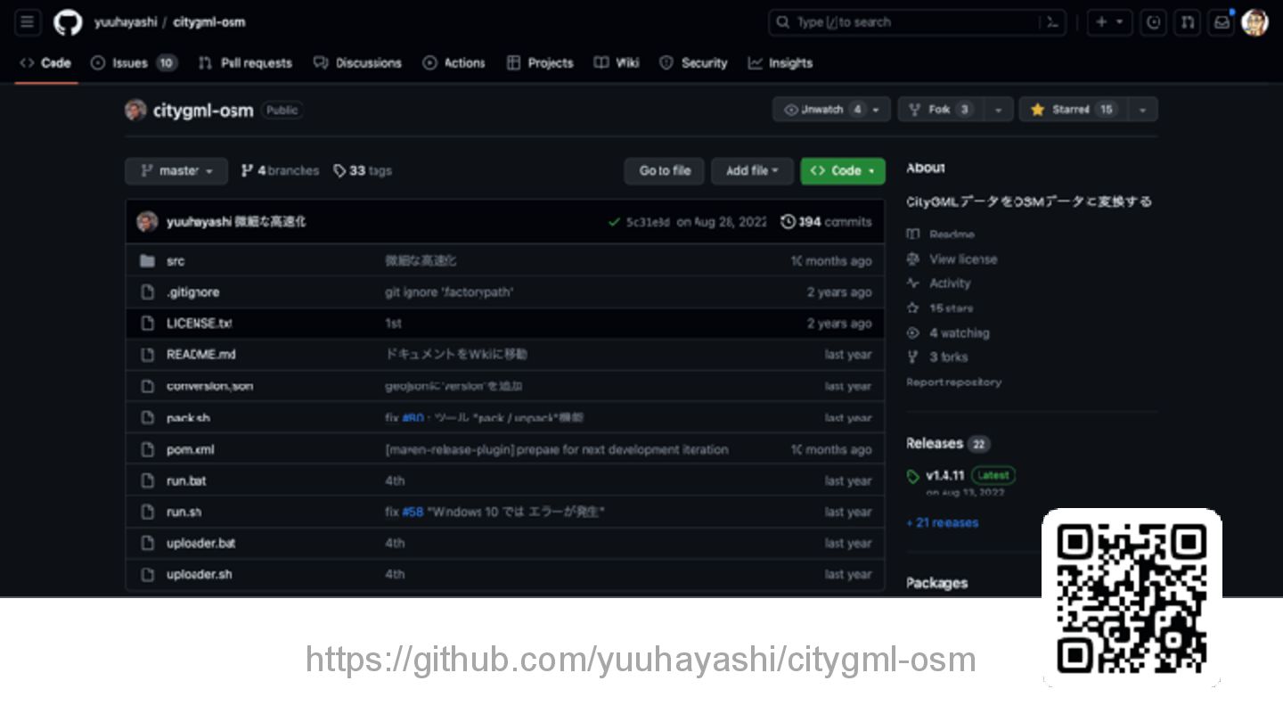View the 394 commits history
Viewport: 1283px width, 722px height.
[x=827, y=222]
